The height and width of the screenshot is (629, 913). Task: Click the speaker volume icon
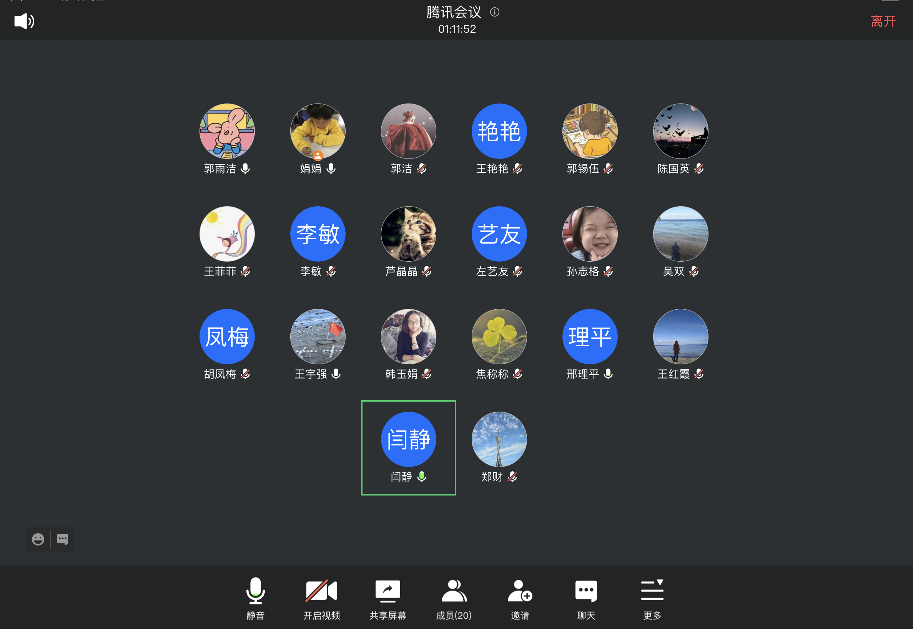click(x=24, y=21)
